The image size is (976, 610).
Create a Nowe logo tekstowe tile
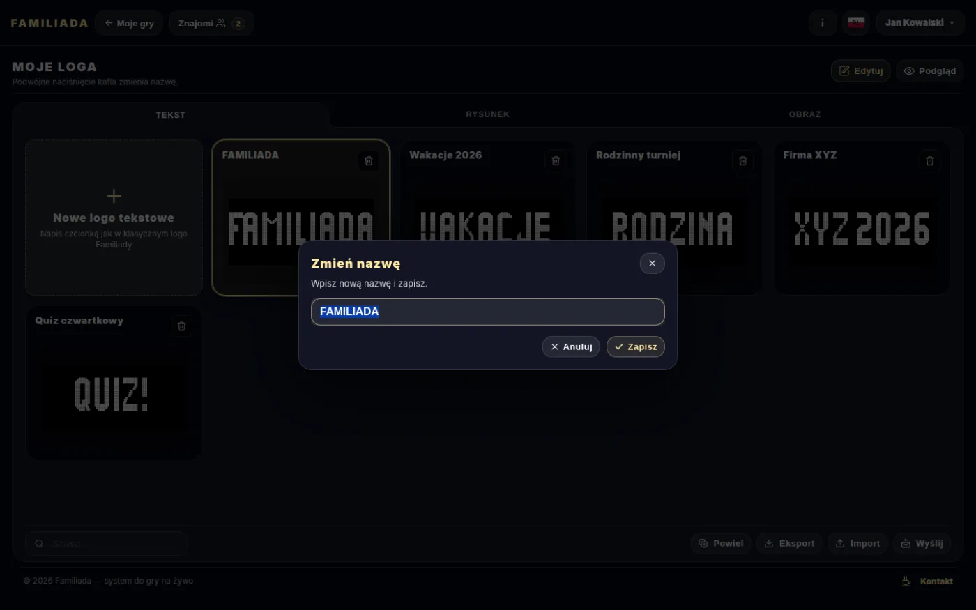pyautogui.click(x=114, y=218)
